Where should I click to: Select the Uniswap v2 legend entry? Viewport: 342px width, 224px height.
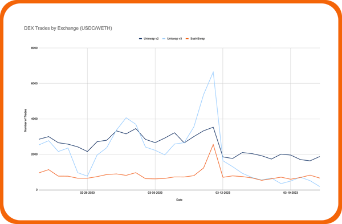(x=149, y=39)
